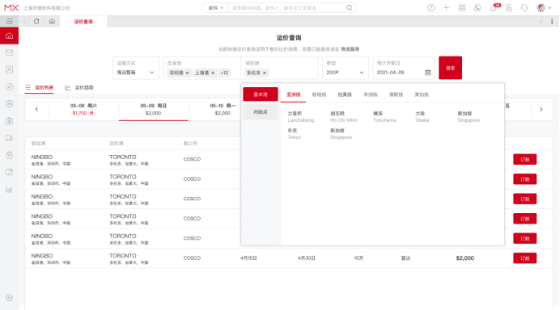This screenshot has height=310, width=560.
Task: Choose the base ports category button
Action: [261, 94]
